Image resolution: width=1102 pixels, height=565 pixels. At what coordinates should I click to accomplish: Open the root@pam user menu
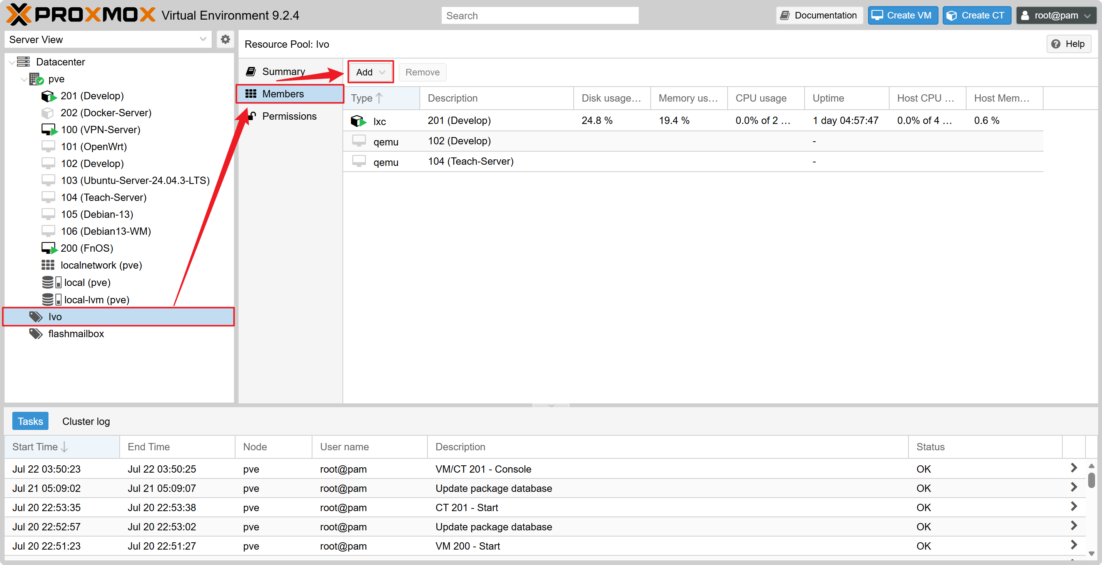coord(1056,15)
